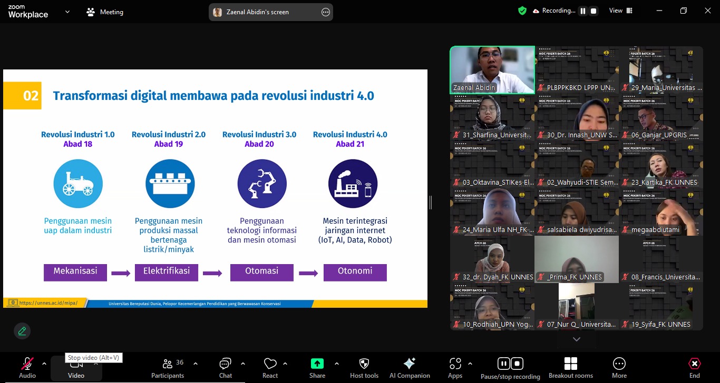This screenshot has height=383, width=720.
Task: Open the More options button
Action: pyautogui.click(x=619, y=367)
